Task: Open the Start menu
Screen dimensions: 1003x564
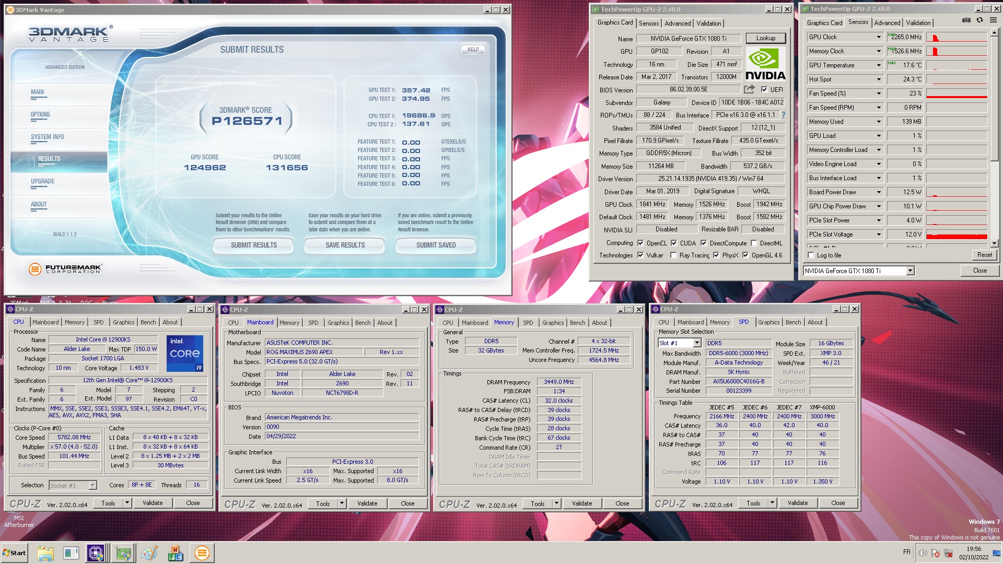Action: [14, 553]
